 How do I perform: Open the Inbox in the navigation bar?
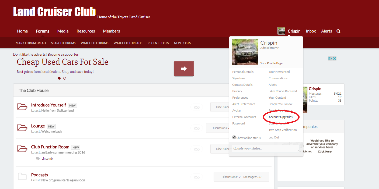(x=311, y=31)
